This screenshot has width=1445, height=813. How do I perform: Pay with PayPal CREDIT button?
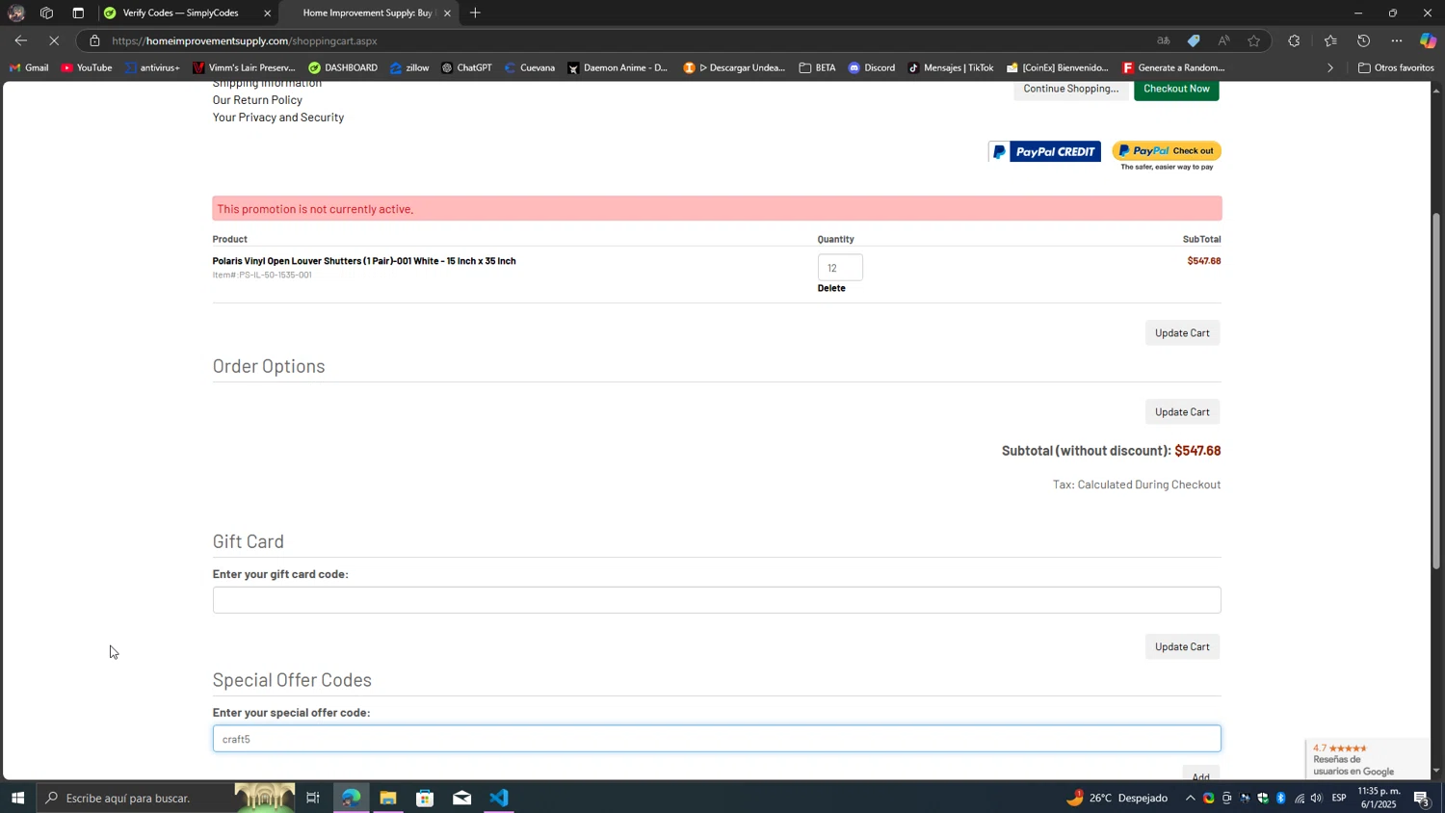(1044, 151)
